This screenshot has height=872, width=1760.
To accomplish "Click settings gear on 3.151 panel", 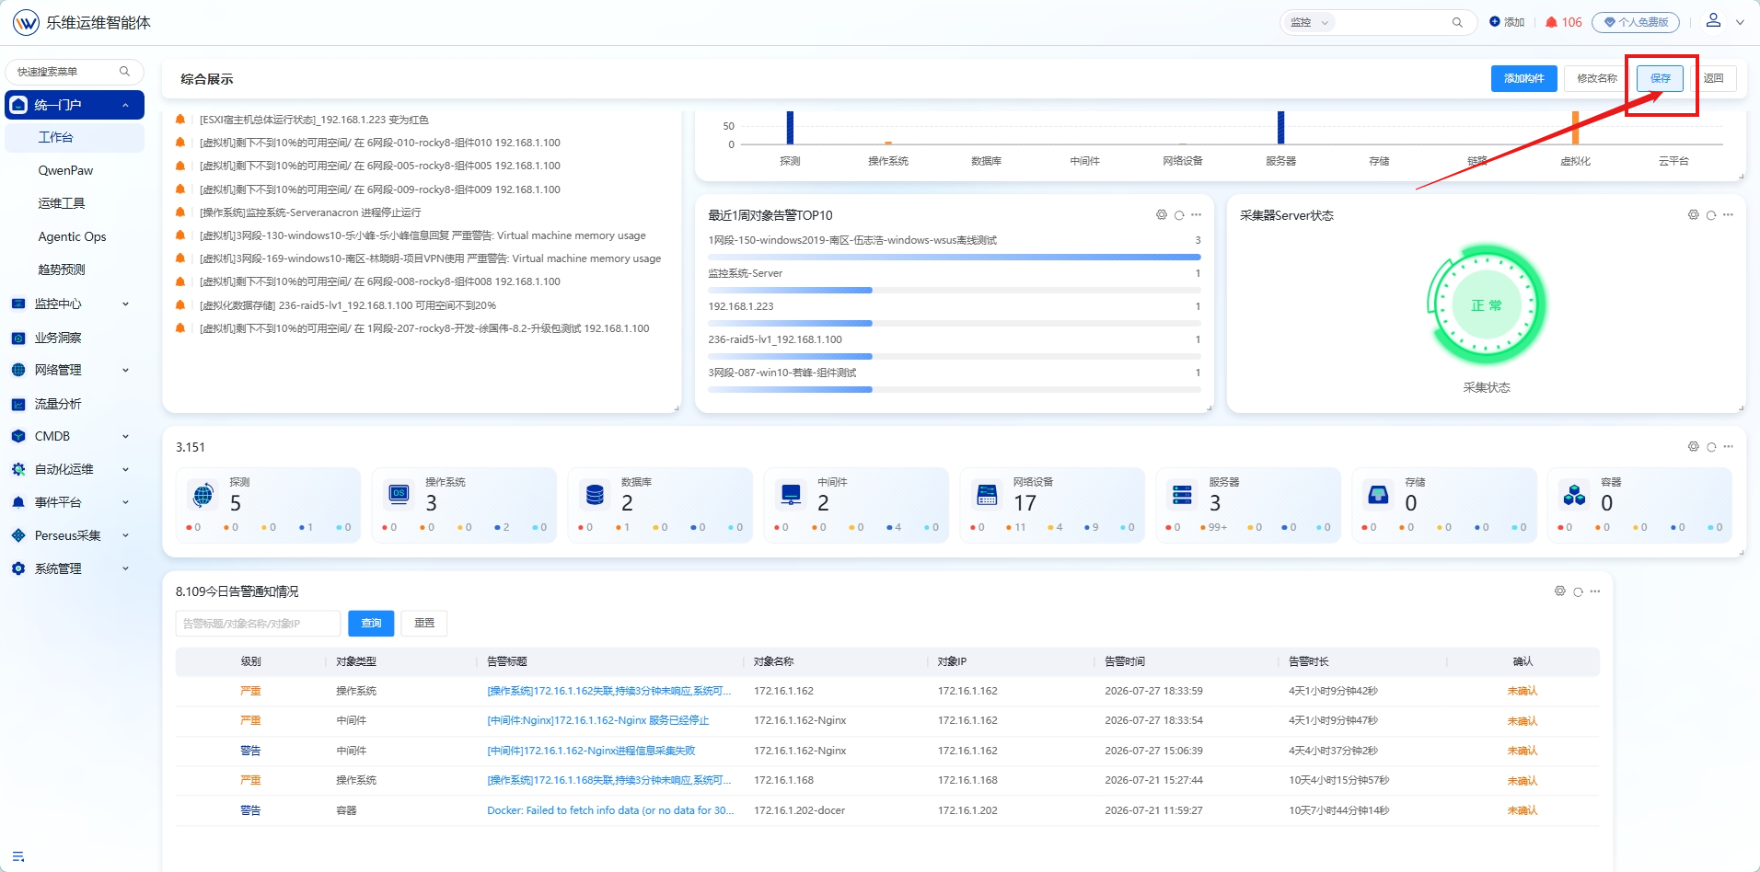I will point(1694,446).
